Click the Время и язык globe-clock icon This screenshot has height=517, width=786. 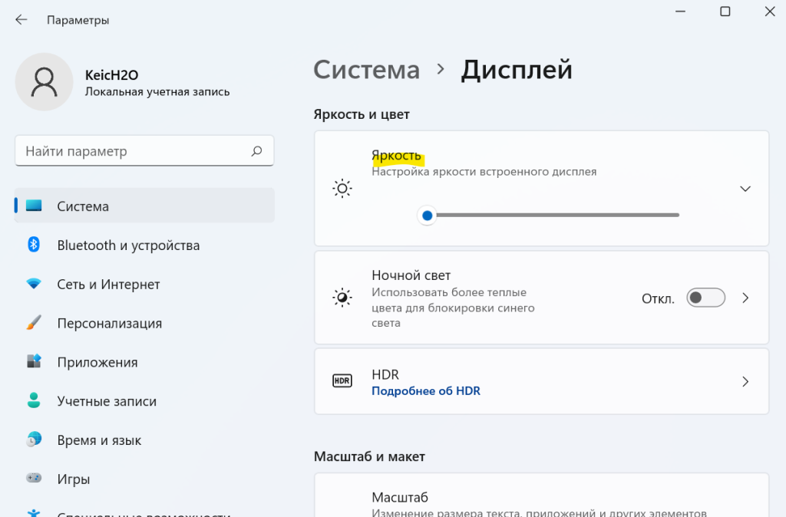pyautogui.click(x=34, y=440)
